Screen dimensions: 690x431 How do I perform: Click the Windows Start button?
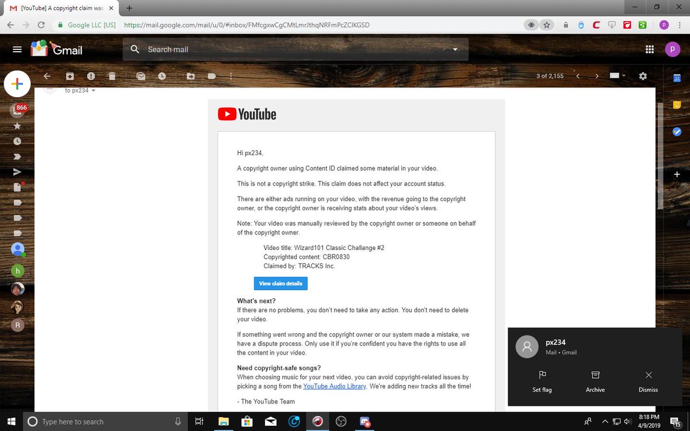[11, 421]
